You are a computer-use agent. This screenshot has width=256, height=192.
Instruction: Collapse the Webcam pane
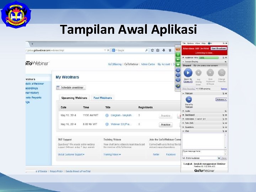click(183, 94)
